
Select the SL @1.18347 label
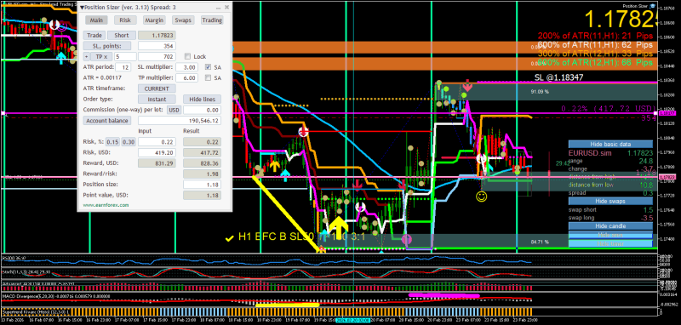[558, 77]
